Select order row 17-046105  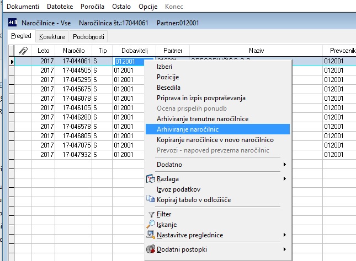coord(77,107)
